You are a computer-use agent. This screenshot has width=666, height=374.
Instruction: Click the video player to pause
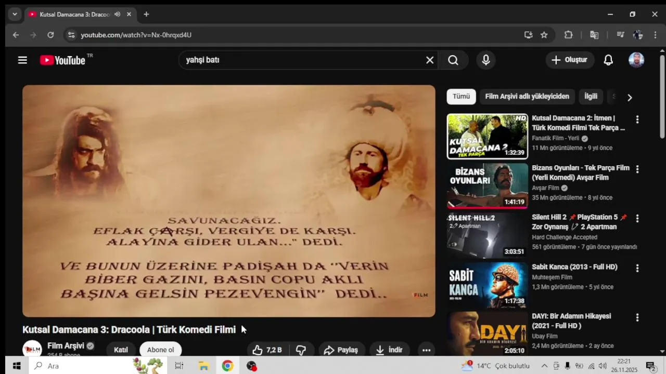(229, 201)
